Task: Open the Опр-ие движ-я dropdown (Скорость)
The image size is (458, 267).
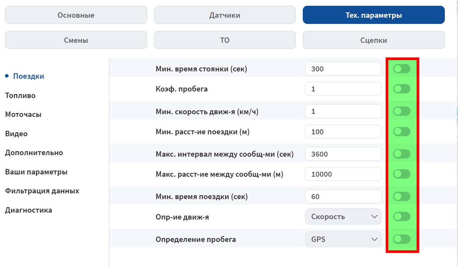Action: coord(343,216)
